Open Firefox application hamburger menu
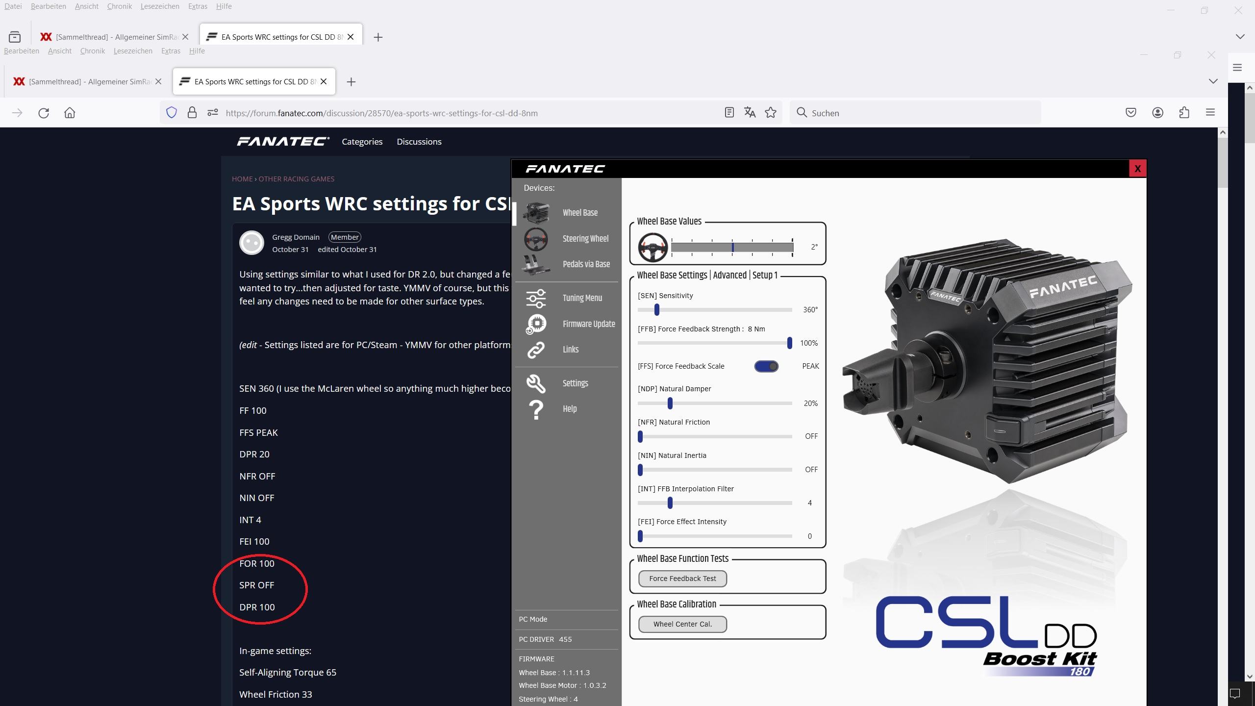The height and width of the screenshot is (706, 1255). pyautogui.click(x=1210, y=113)
